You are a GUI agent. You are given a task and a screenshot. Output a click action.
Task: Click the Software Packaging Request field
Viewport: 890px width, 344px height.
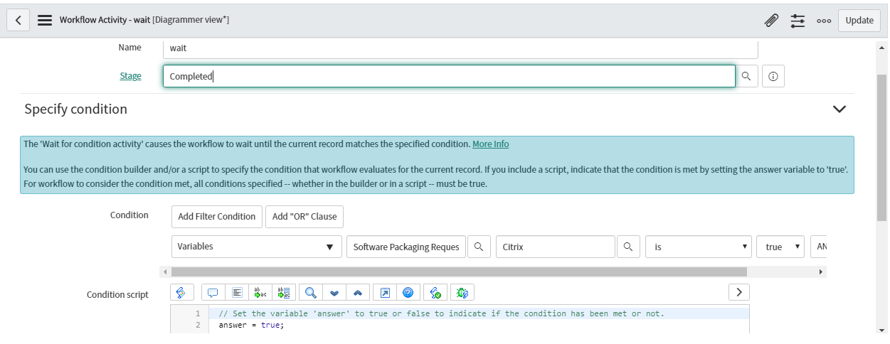click(406, 247)
